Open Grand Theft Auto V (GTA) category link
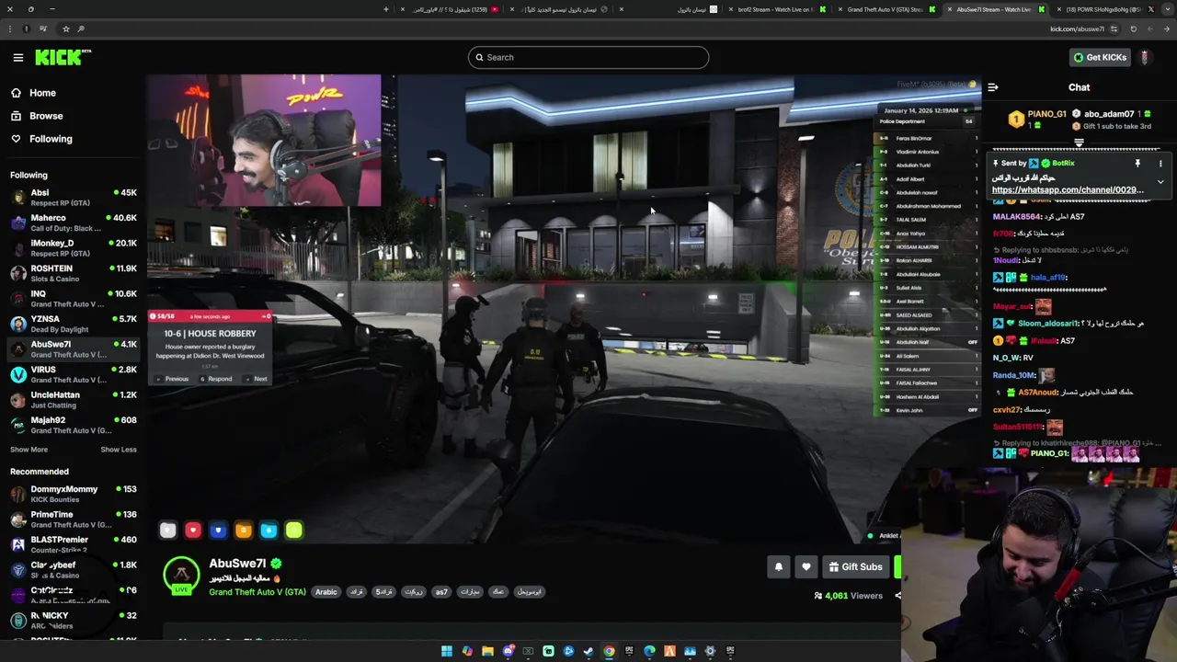 pyautogui.click(x=257, y=592)
